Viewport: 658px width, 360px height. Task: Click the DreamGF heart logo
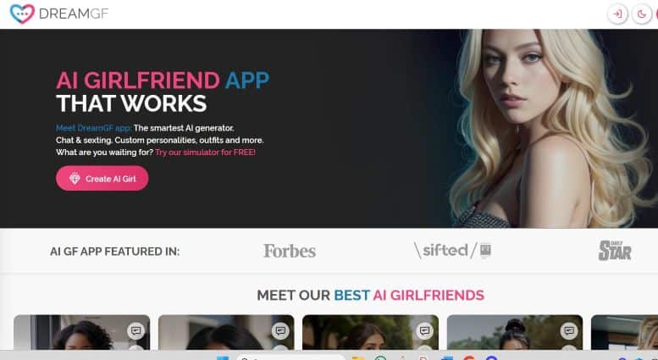click(x=22, y=14)
